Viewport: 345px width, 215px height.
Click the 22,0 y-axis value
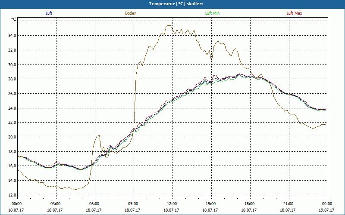click(x=13, y=123)
